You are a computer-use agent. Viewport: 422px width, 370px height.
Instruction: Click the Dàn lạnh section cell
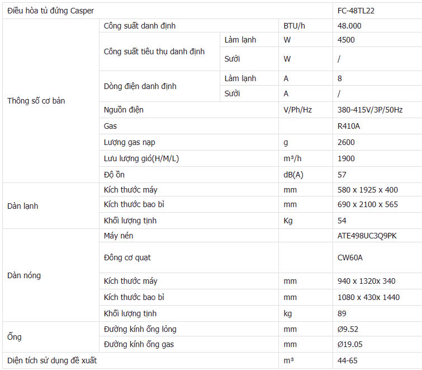point(51,206)
